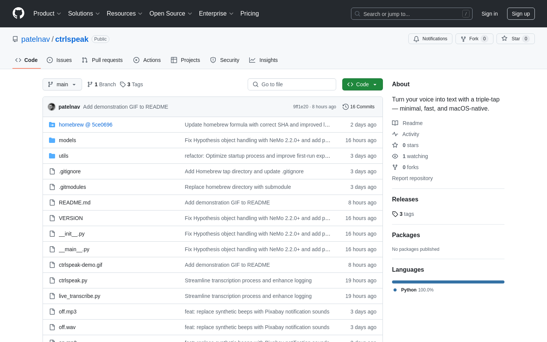Click the folder icon next to utils
Screen dimensions: 547x342
pyautogui.click(x=52, y=156)
